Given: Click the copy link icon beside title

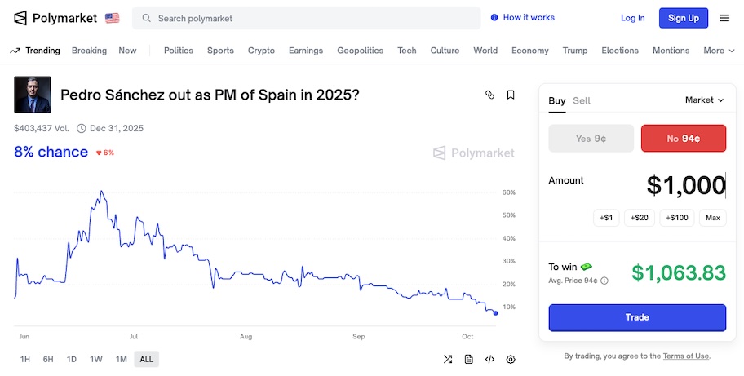Looking at the screenshot, I should click(x=489, y=95).
